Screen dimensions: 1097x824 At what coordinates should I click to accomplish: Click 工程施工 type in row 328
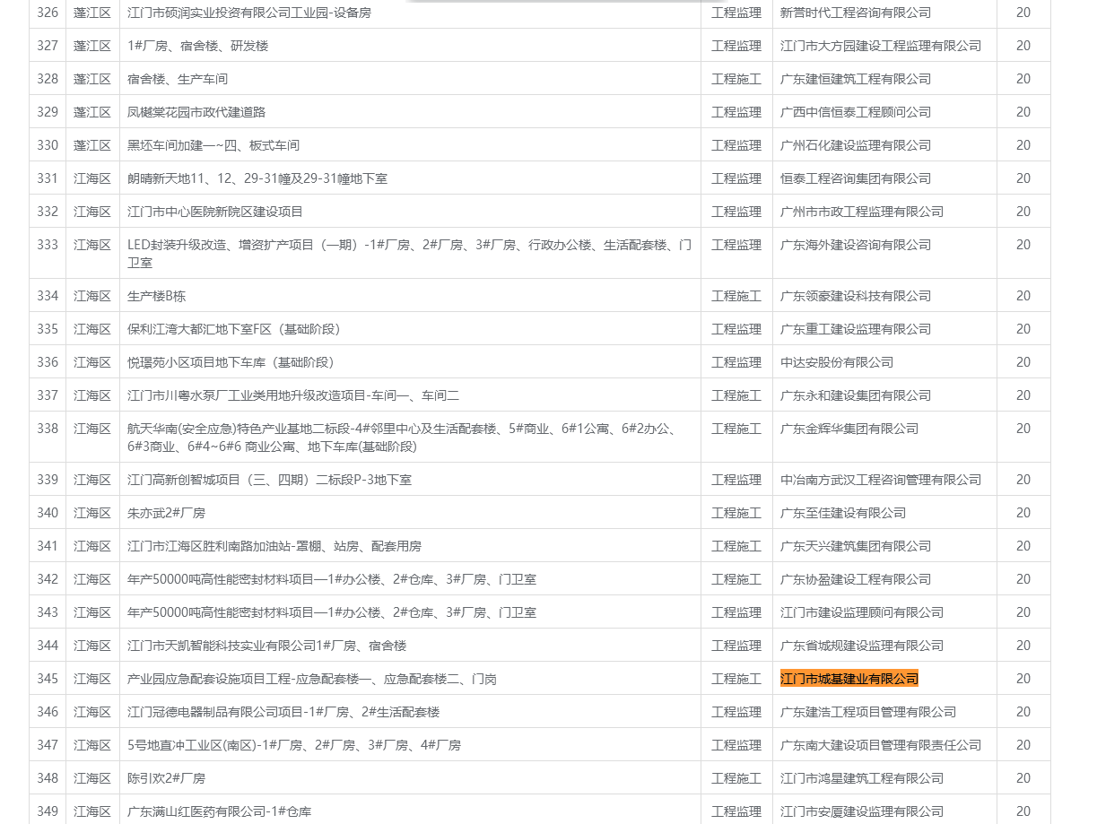click(x=736, y=79)
